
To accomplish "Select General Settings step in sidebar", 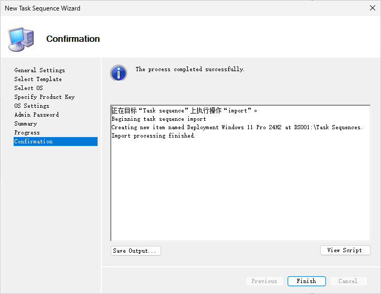I will (x=40, y=70).
